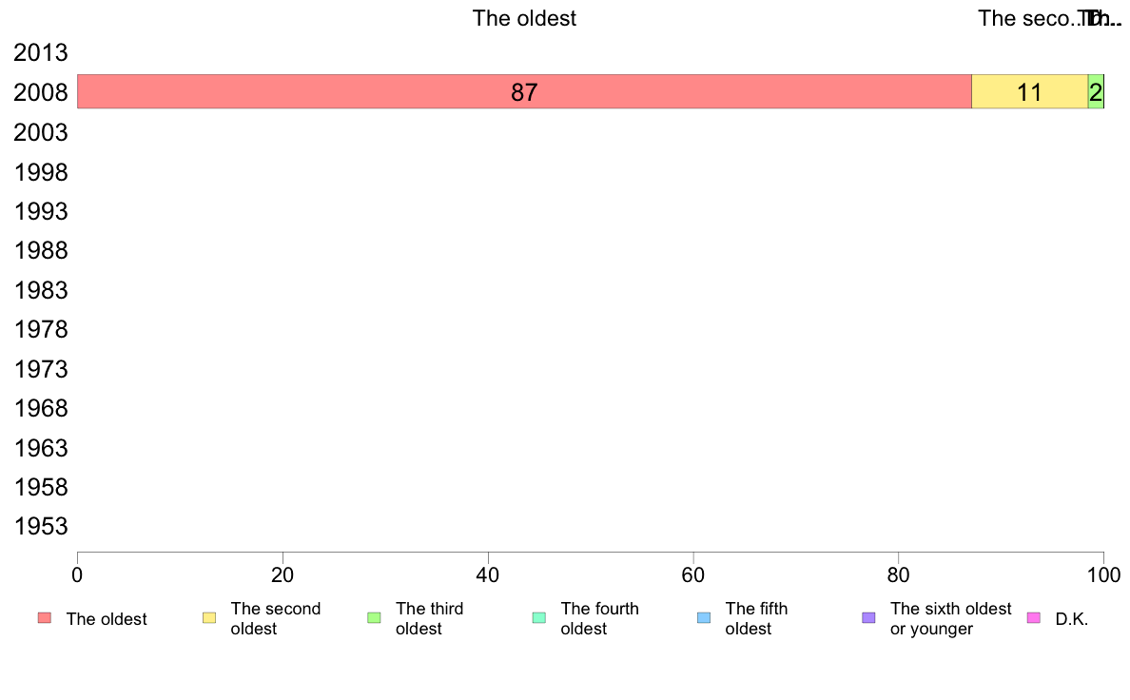Select the yellow bar segment labeled 11
This screenshot has height=700, width=1130.
pos(1029,91)
